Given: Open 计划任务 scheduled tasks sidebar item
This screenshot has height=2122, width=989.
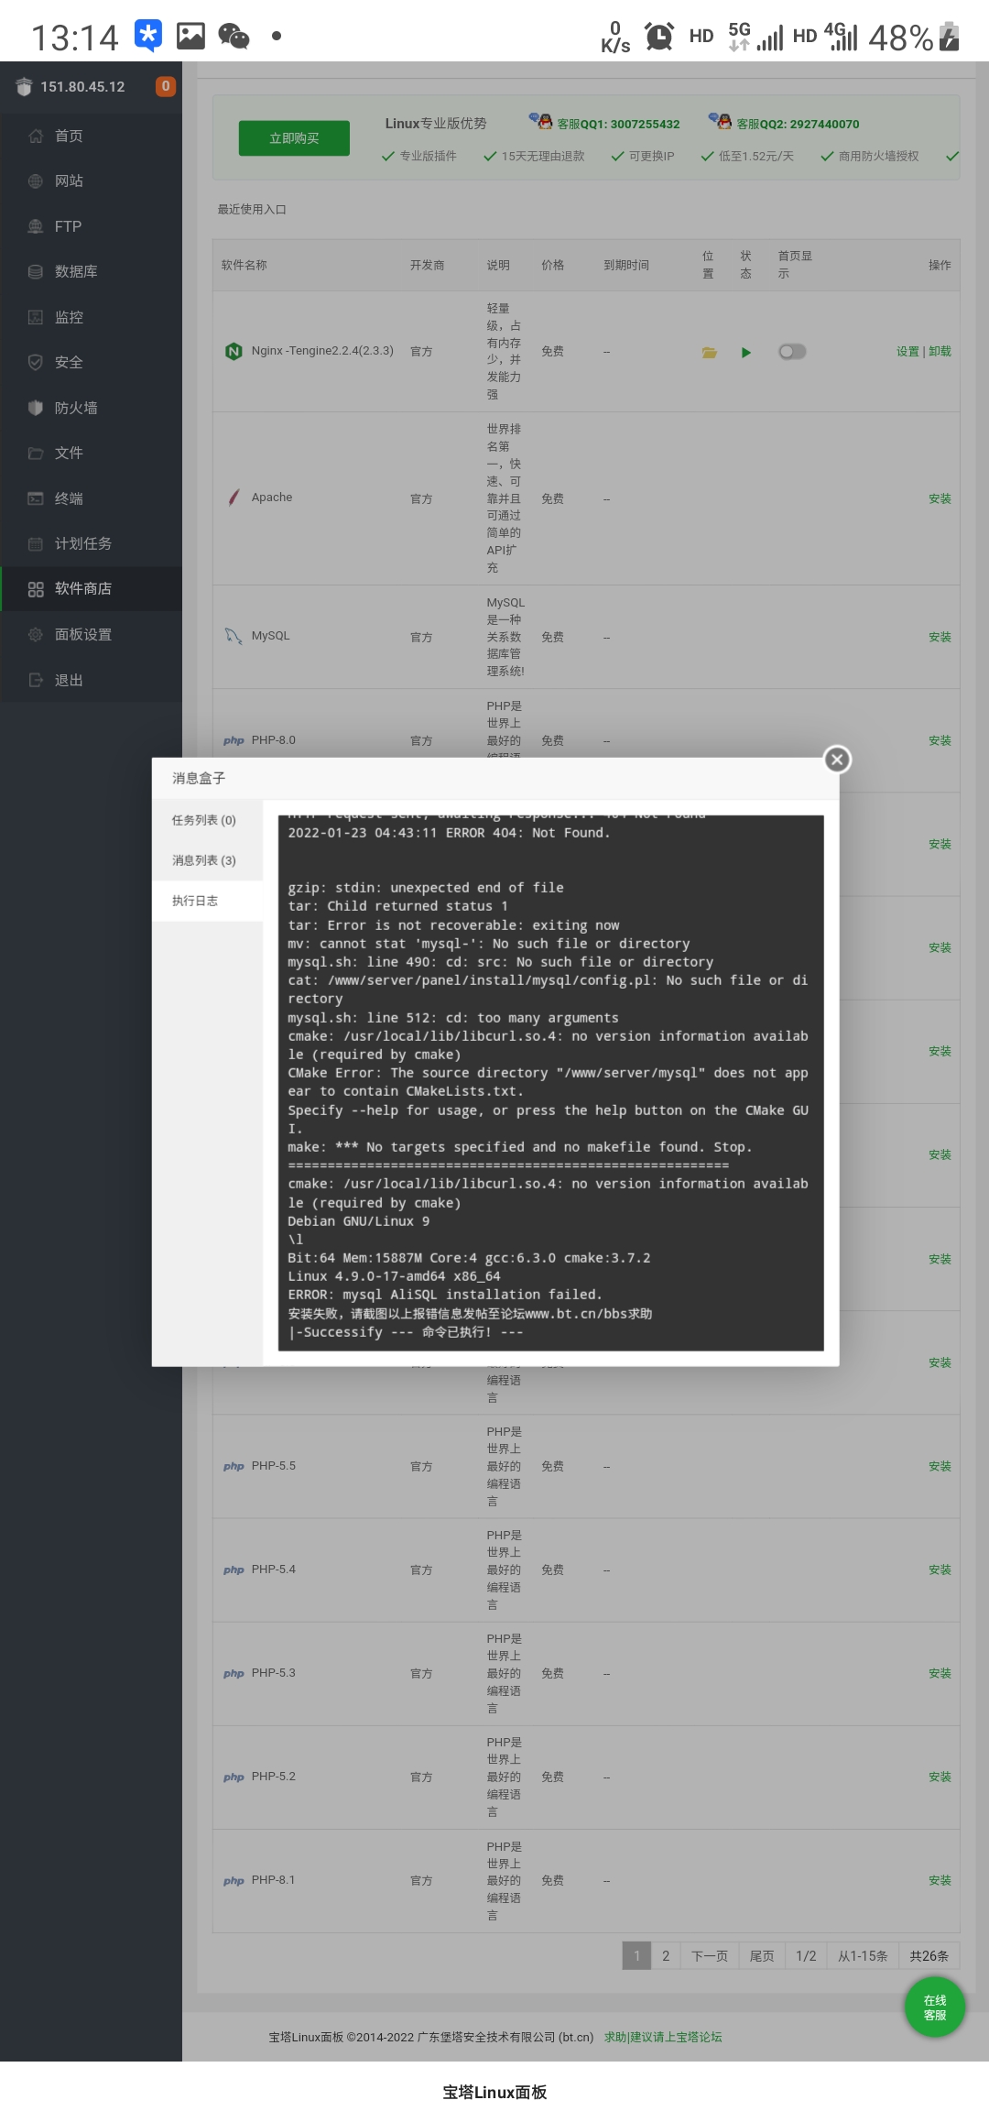Looking at the screenshot, I should pos(91,543).
